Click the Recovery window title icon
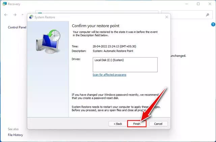This screenshot has width=216, height=142. pyautogui.click(x=4, y=4)
